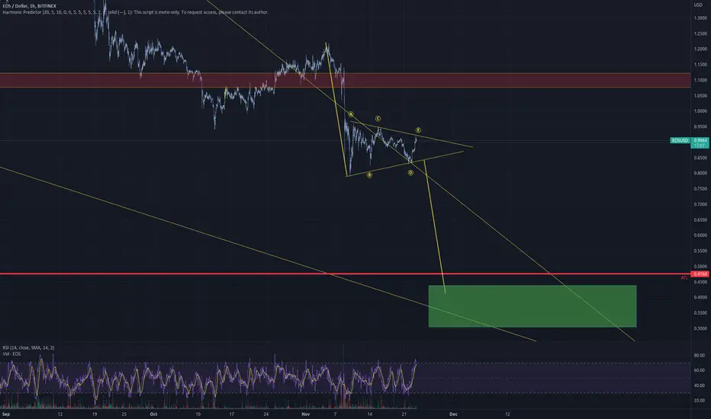Click the red ATL text label
The image size is (711, 419).
pos(684,278)
